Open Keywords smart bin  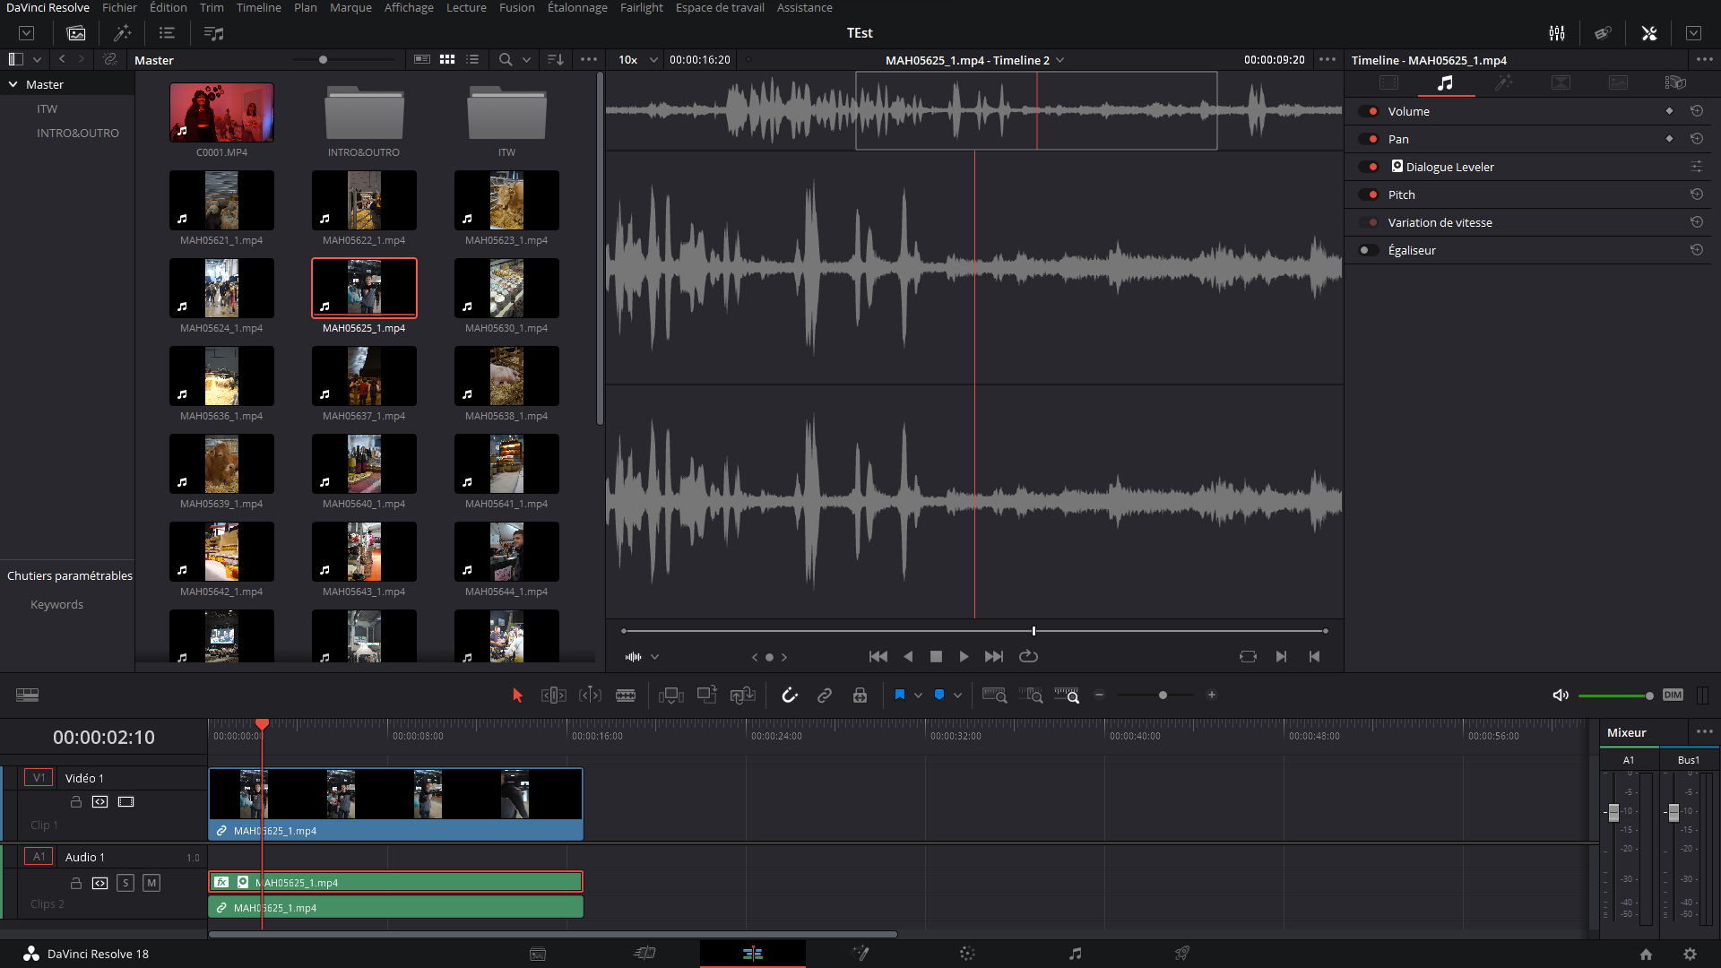pos(56,605)
